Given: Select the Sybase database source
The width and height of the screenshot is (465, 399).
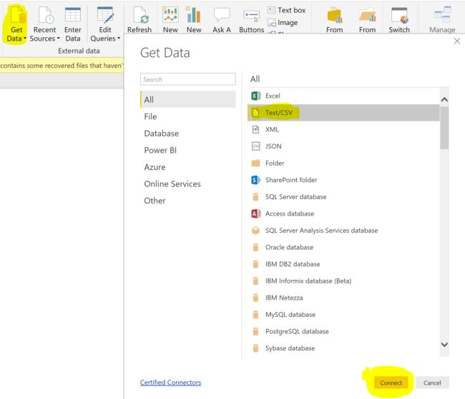Looking at the screenshot, I should (x=343, y=348).
